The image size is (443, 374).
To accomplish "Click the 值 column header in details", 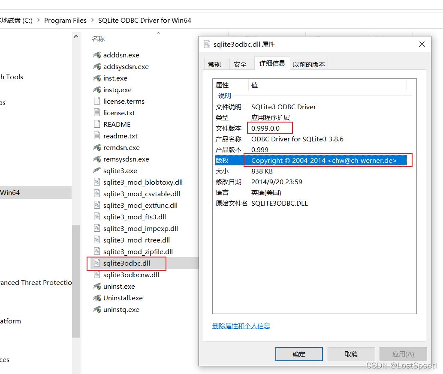I will pyautogui.click(x=254, y=85).
